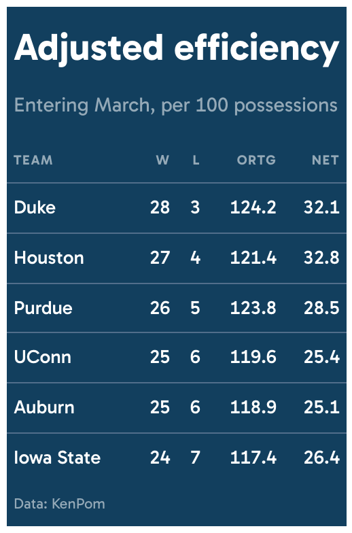
Task: Click the Data: KenPom source credit
Action: 60,504
